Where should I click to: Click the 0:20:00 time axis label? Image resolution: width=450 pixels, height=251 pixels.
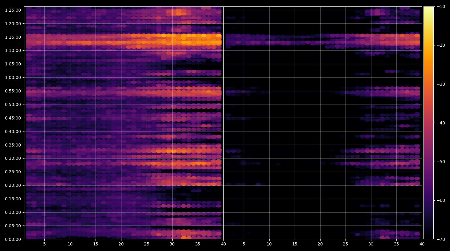pos(13,186)
